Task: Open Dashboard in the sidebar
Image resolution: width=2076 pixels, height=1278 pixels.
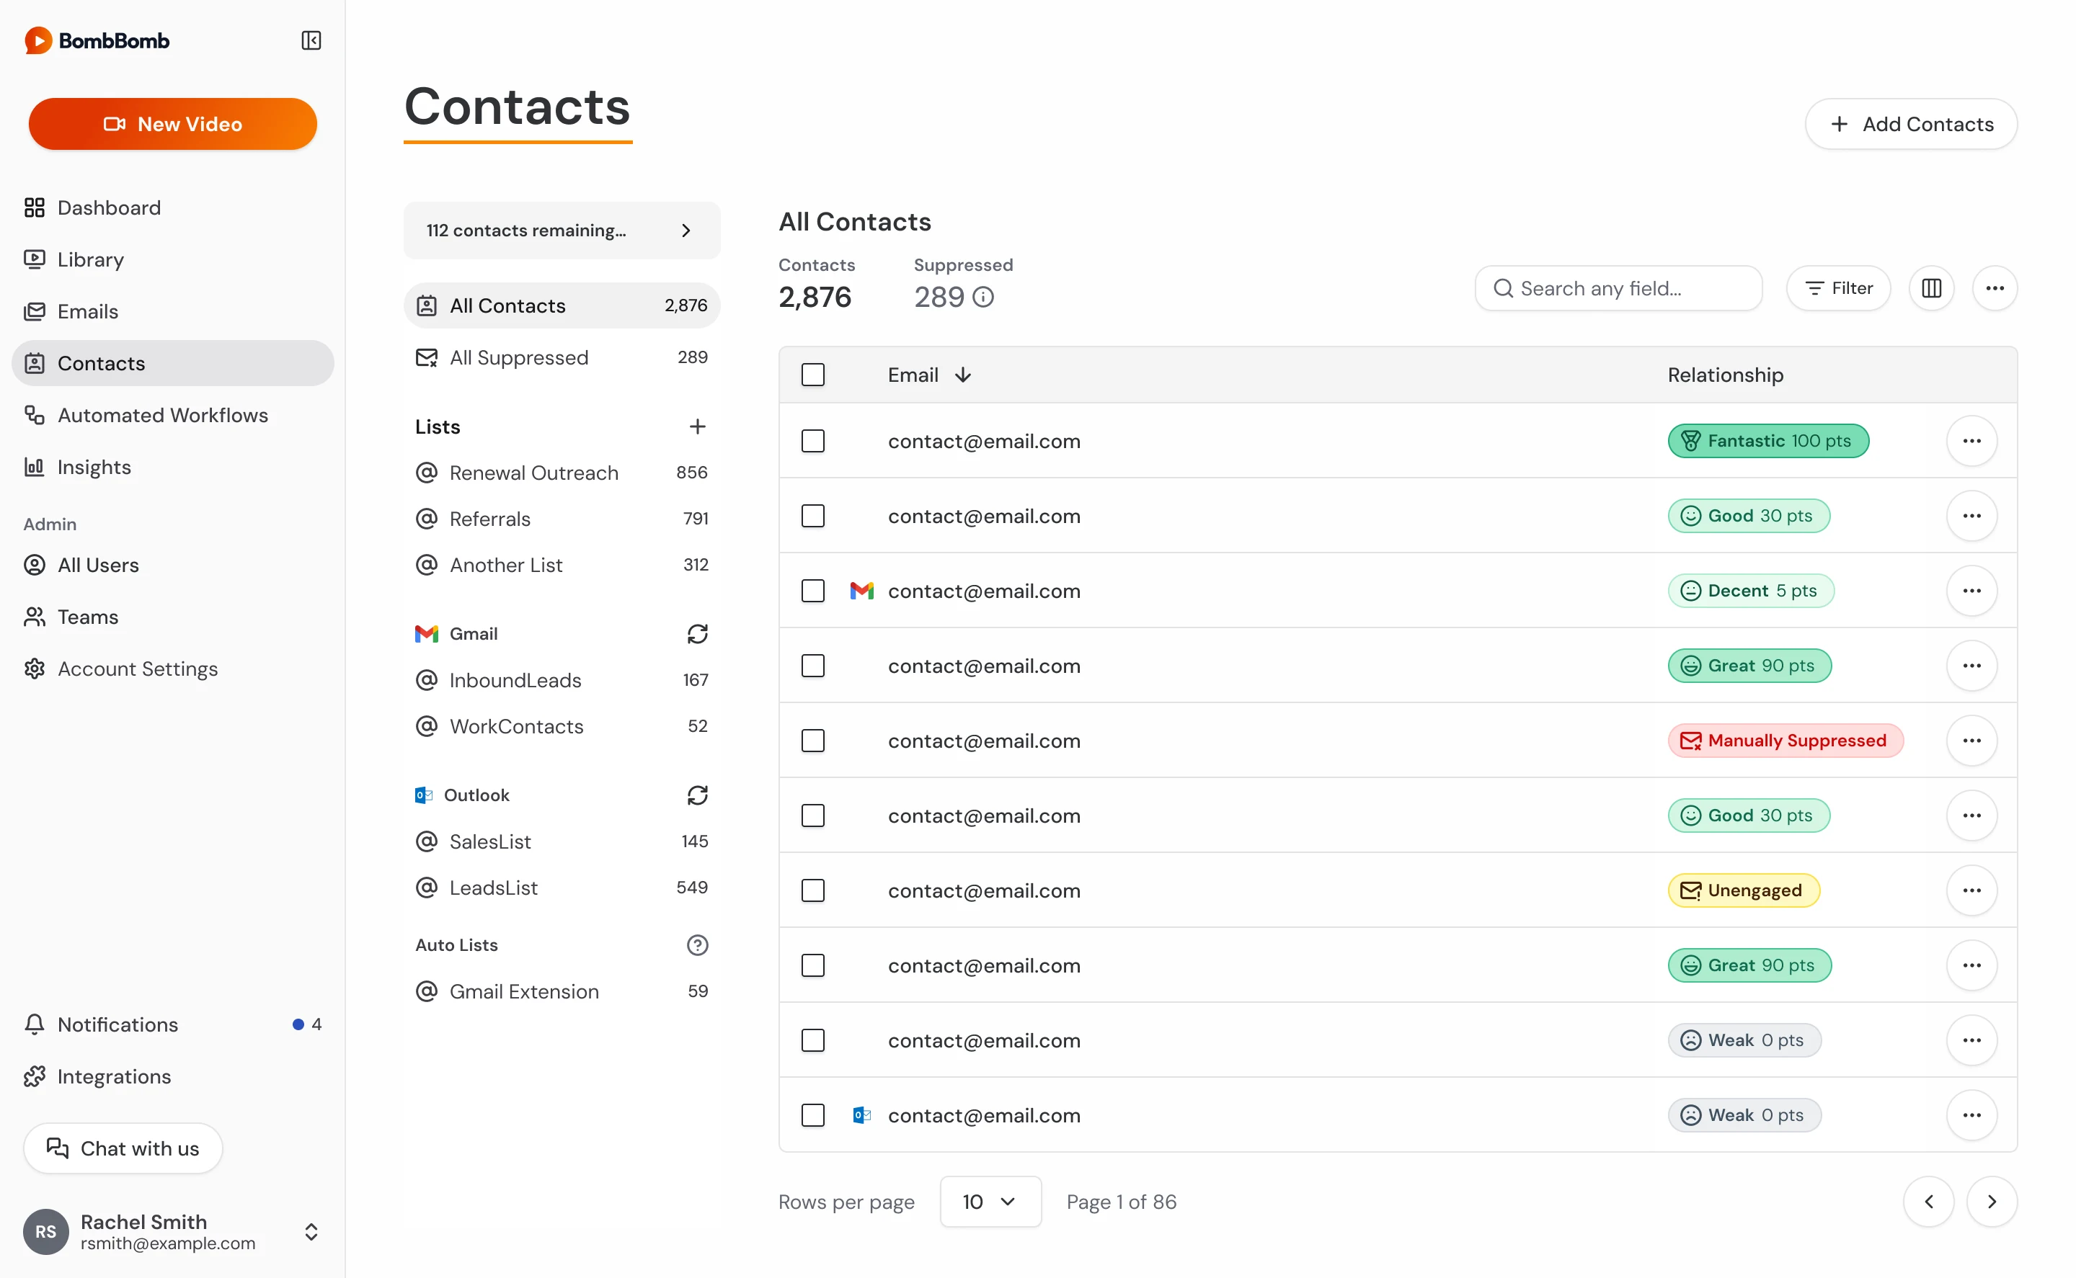Action: point(172,208)
